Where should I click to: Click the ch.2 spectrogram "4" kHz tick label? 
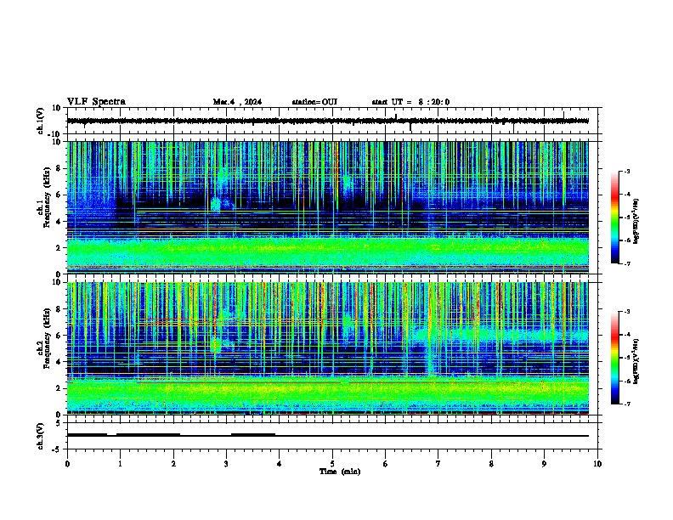click(x=59, y=362)
